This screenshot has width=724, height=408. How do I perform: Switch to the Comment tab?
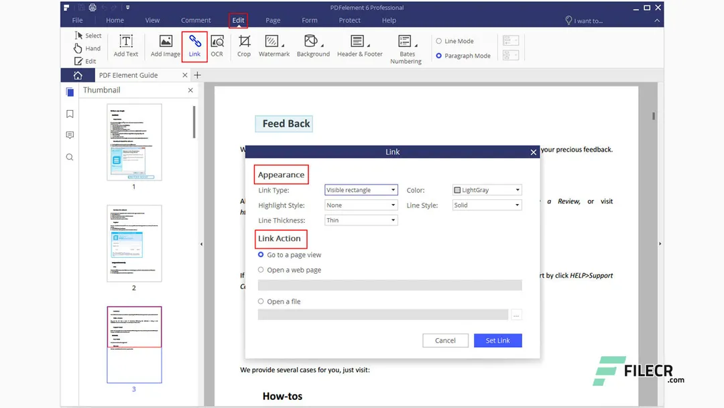196,20
